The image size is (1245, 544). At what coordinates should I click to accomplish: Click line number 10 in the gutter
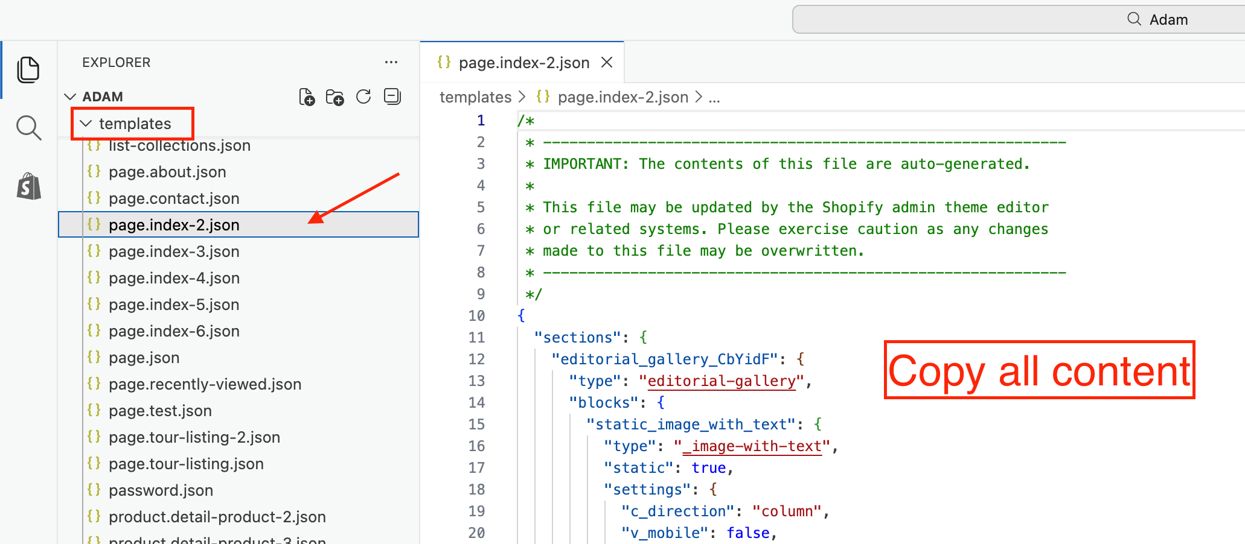476,315
